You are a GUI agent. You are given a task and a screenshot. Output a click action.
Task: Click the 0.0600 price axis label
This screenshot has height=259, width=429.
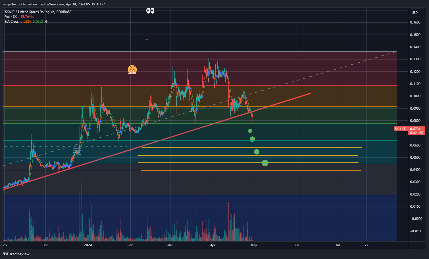click(415, 145)
